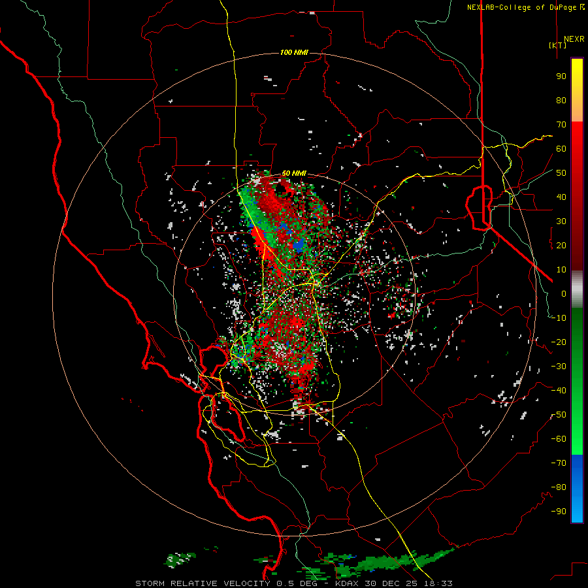Image resolution: width=588 pixels, height=588 pixels.
Task: Click the 40 value on the velocity scale
Action: [x=561, y=197]
